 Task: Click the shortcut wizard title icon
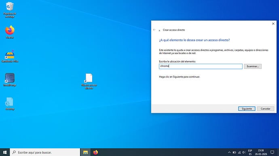159,30
